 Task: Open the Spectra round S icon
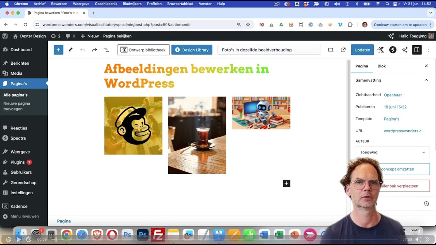point(393,50)
